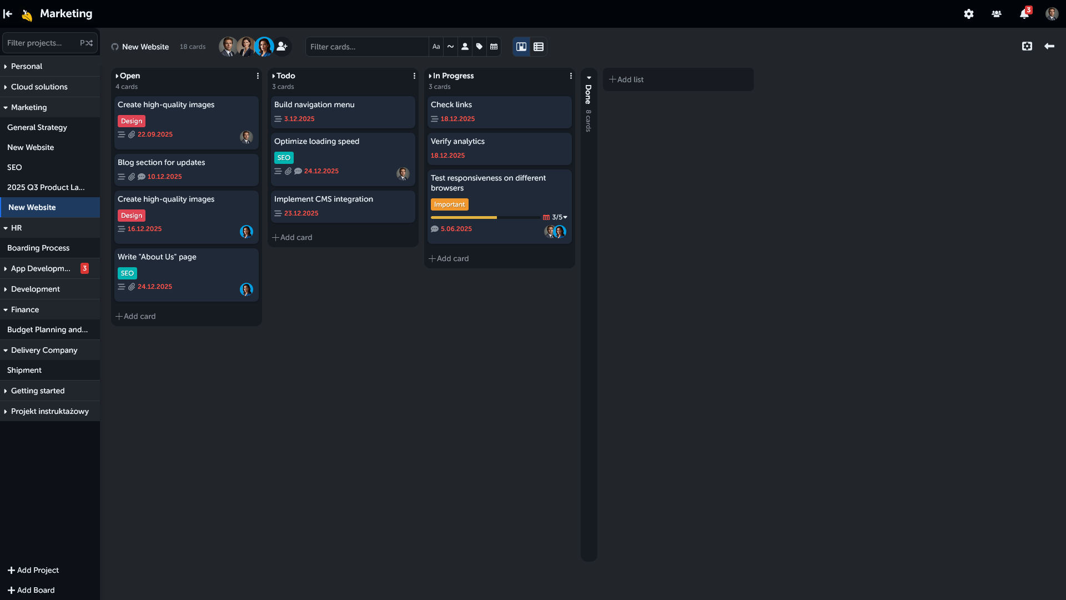Open the 3/5 subtask progress dropdown
The width and height of the screenshot is (1066, 600).
click(x=558, y=217)
